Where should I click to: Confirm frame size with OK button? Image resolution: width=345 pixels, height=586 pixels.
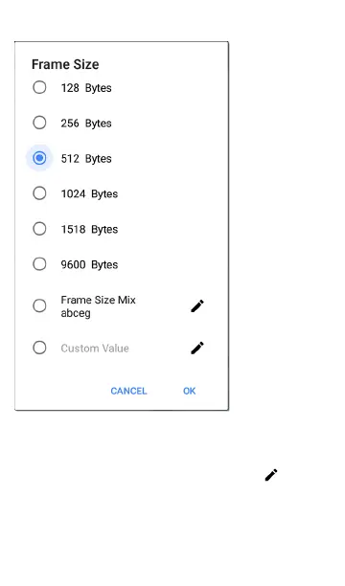190,391
